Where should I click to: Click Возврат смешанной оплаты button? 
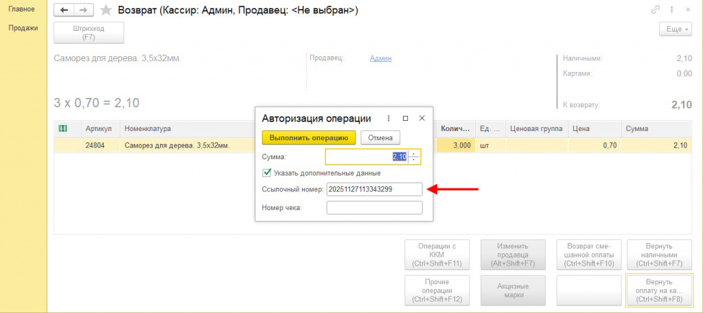(x=589, y=255)
